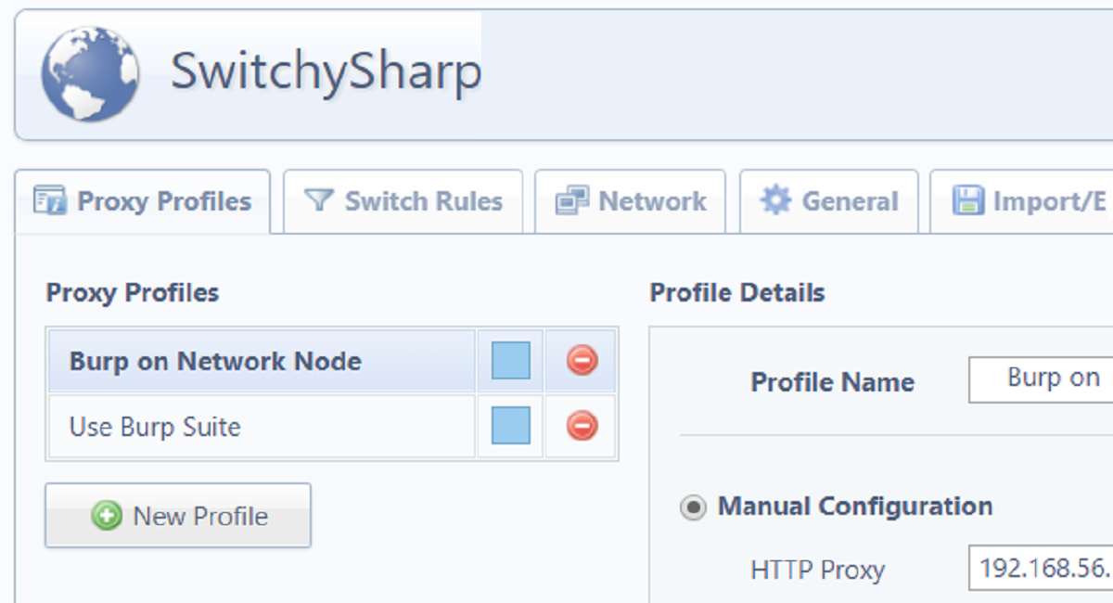
Task: Delete the Use Burp Suite profile
Action: coord(582,426)
